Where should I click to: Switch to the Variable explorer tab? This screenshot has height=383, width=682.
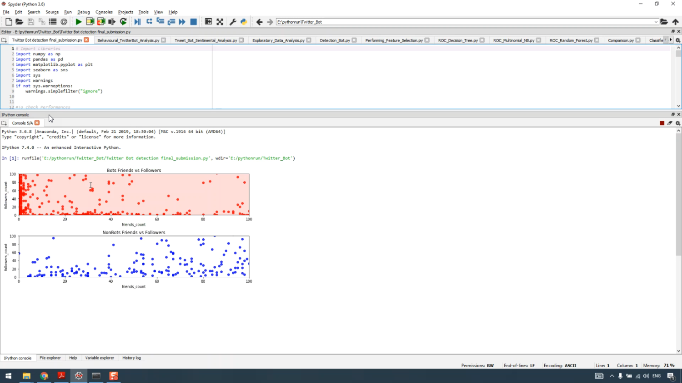tap(100, 358)
